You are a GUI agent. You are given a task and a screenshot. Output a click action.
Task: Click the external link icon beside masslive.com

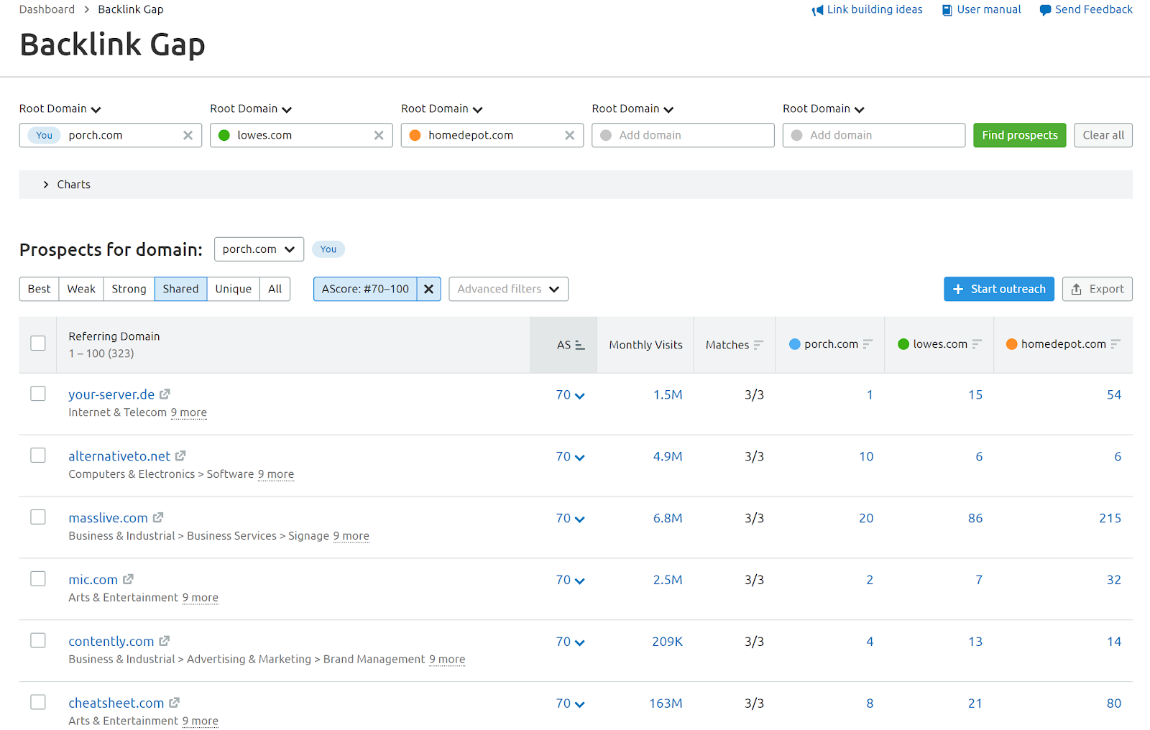point(158,517)
